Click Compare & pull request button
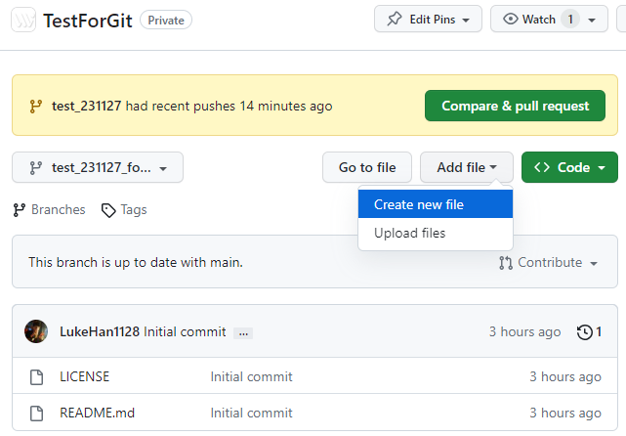Image resolution: width=626 pixels, height=436 pixels. [x=515, y=106]
